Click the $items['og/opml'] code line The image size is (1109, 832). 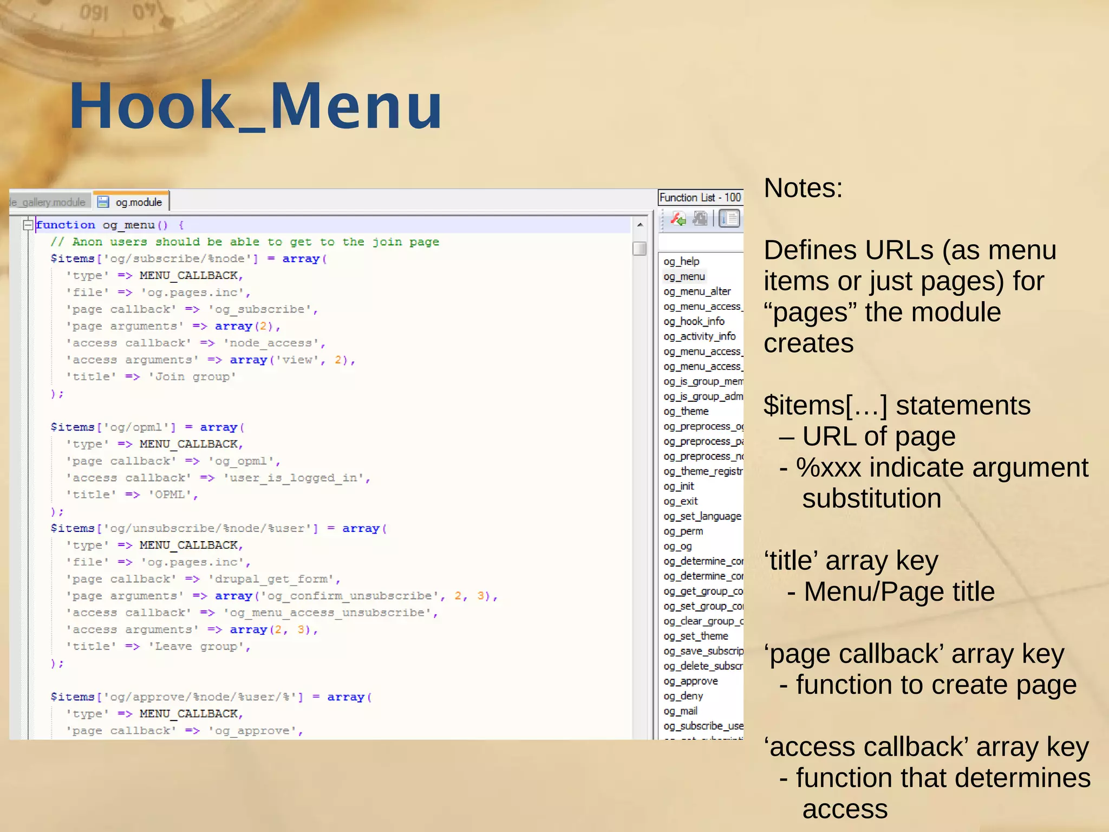[147, 427]
